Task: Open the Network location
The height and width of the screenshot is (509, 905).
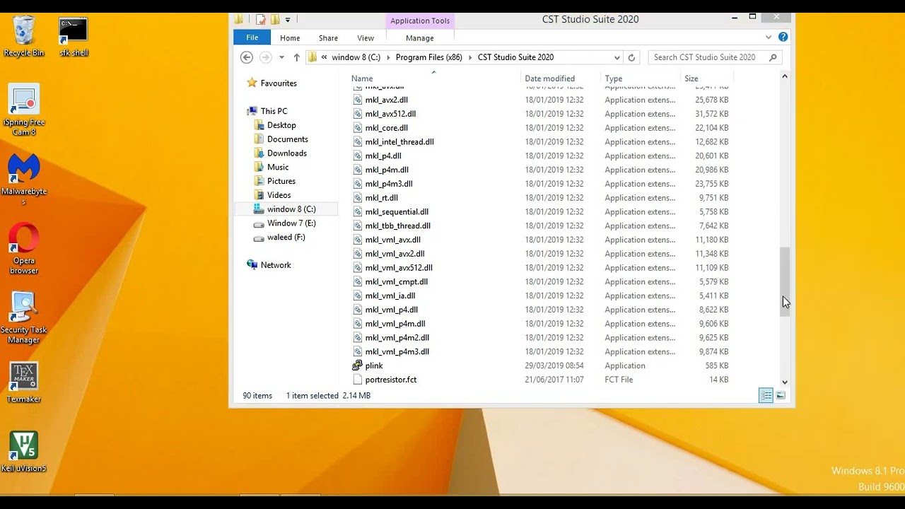Action: coord(276,265)
